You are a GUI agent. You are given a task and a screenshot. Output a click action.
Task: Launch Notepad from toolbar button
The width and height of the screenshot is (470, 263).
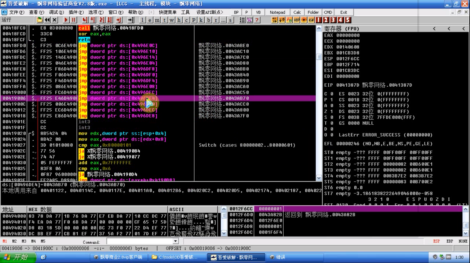[x=277, y=12]
